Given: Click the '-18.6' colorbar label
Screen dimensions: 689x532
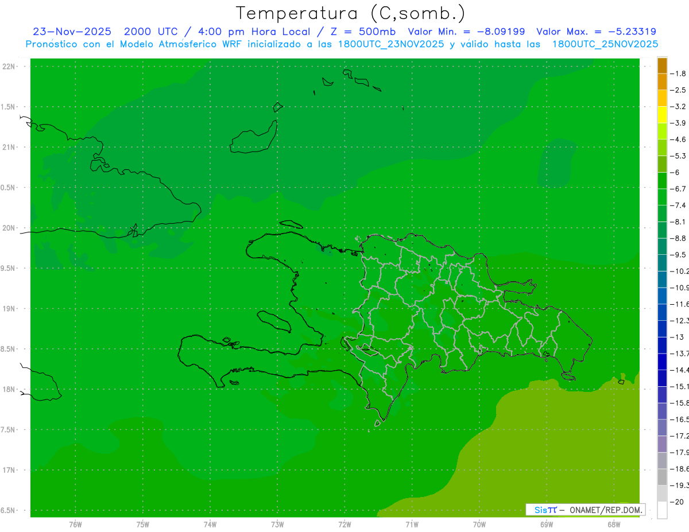Looking at the screenshot, I should click(x=680, y=468).
